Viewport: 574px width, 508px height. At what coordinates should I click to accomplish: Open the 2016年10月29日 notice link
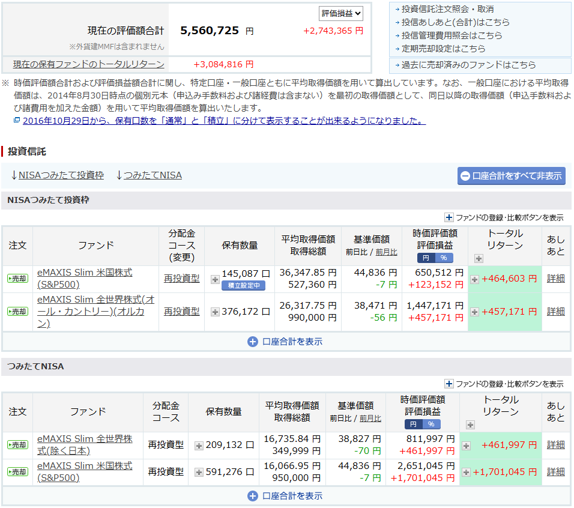224,121
